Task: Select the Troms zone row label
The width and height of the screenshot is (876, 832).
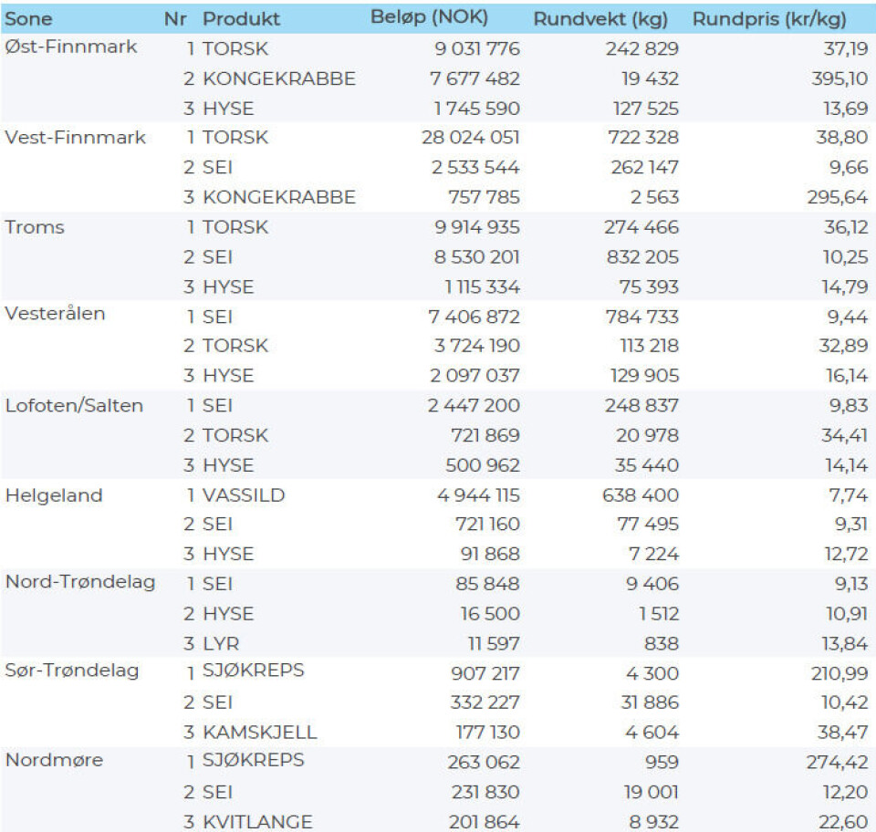Action: pos(36,227)
